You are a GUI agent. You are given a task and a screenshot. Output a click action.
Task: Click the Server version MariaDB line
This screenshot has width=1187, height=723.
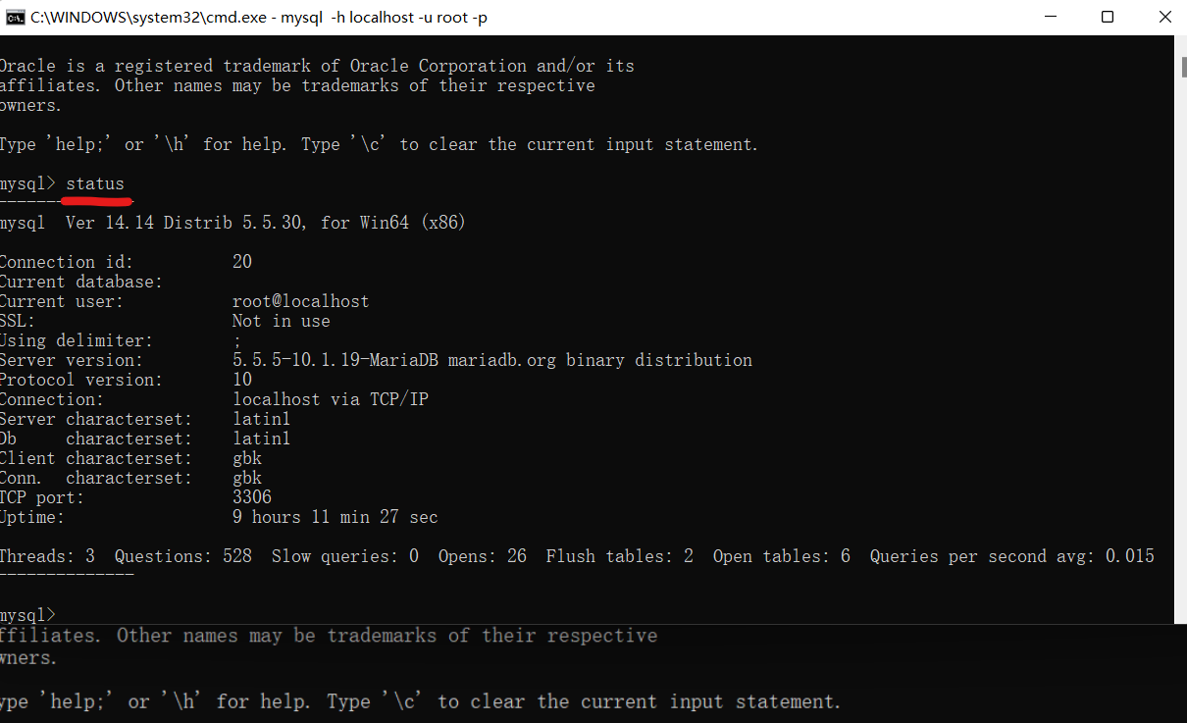(x=376, y=360)
